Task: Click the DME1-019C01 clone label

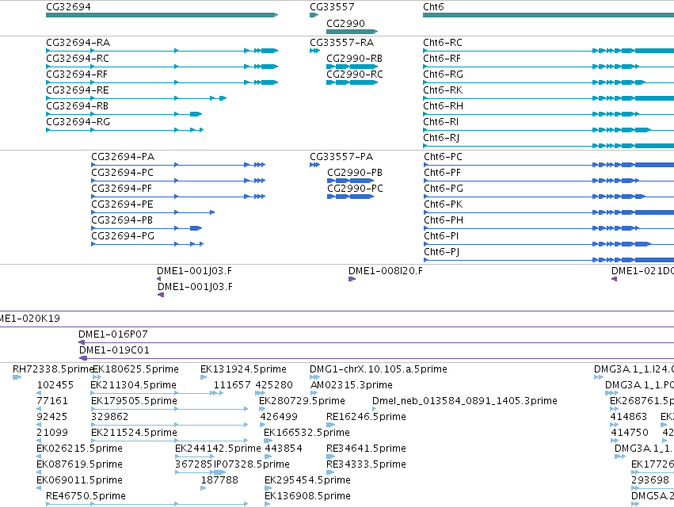Action: coord(114,350)
